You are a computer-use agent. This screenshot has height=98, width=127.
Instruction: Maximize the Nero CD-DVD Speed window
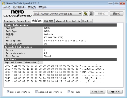click(x=116, y=4)
